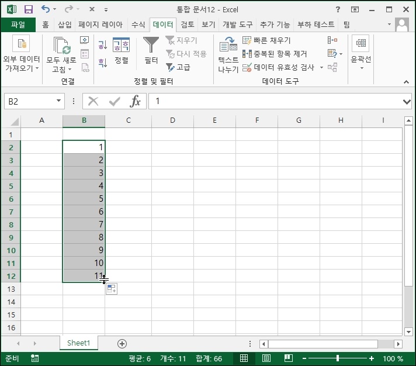Click the Consolidate icon in 데이터 도구
The width and height of the screenshot is (416, 366).
click(x=332, y=40)
